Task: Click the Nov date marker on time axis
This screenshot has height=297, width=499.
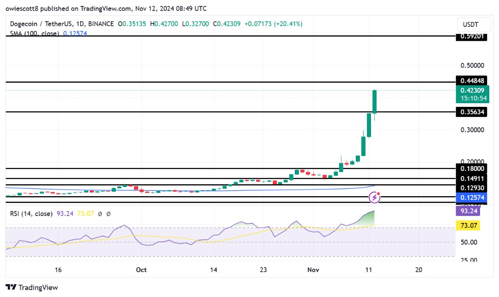Action: (313, 269)
